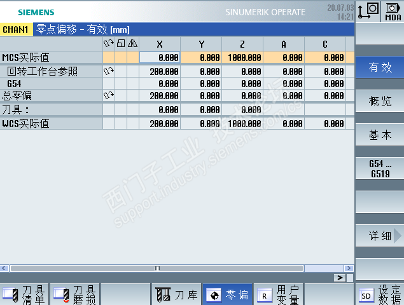Click the C column header
Viewport: 404px width, 305px height.
click(x=325, y=44)
